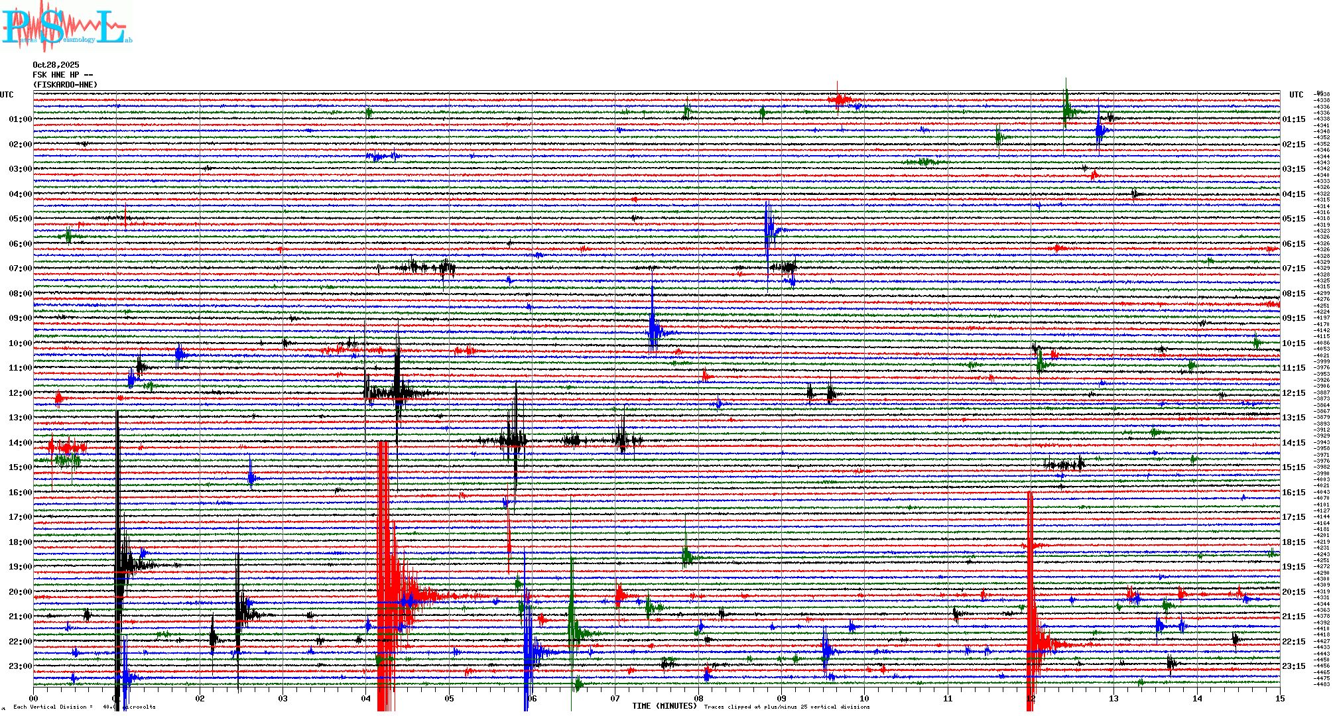
Task: Click the PSL Seismology Lab logo
Action: (x=66, y=27)
